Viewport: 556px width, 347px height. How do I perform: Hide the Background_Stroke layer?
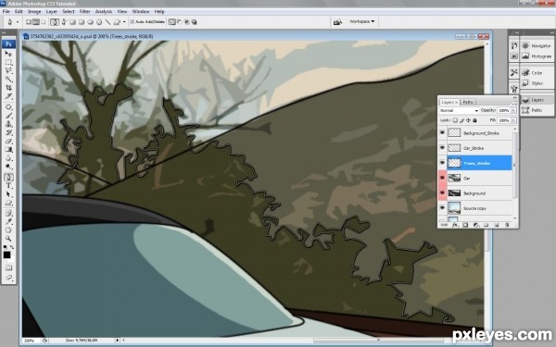(442, 132)
